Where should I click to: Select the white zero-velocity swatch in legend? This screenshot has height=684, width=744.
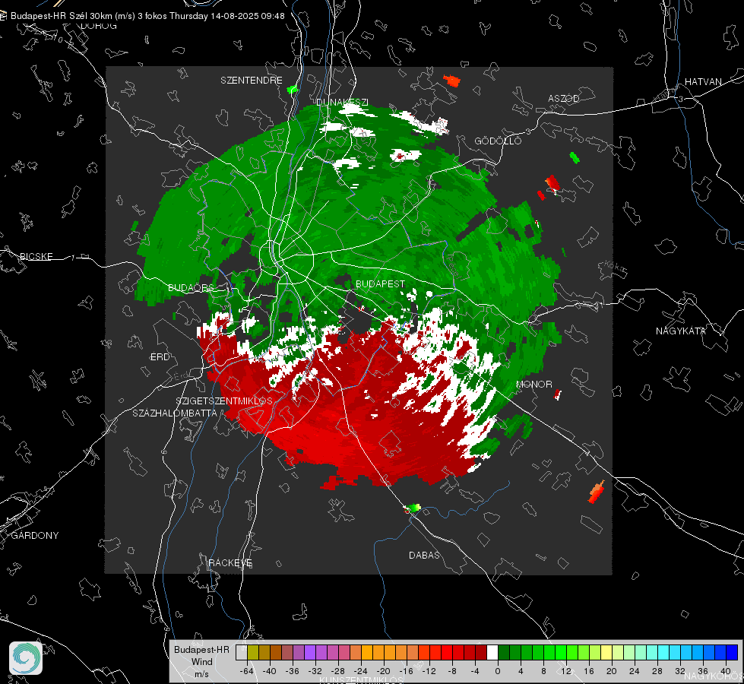click(x=492, y=653)
